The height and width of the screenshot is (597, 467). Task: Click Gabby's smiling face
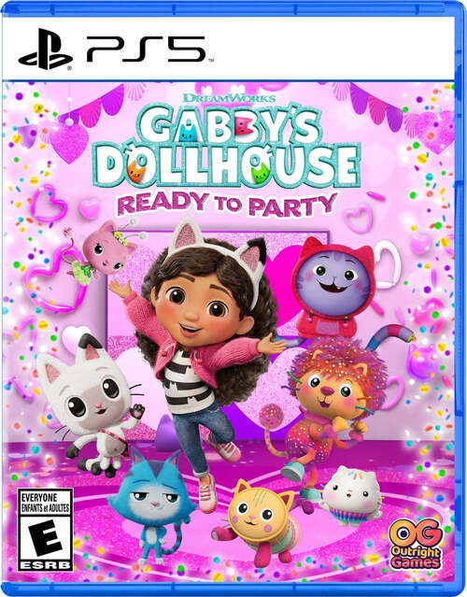tap(199, 305)
